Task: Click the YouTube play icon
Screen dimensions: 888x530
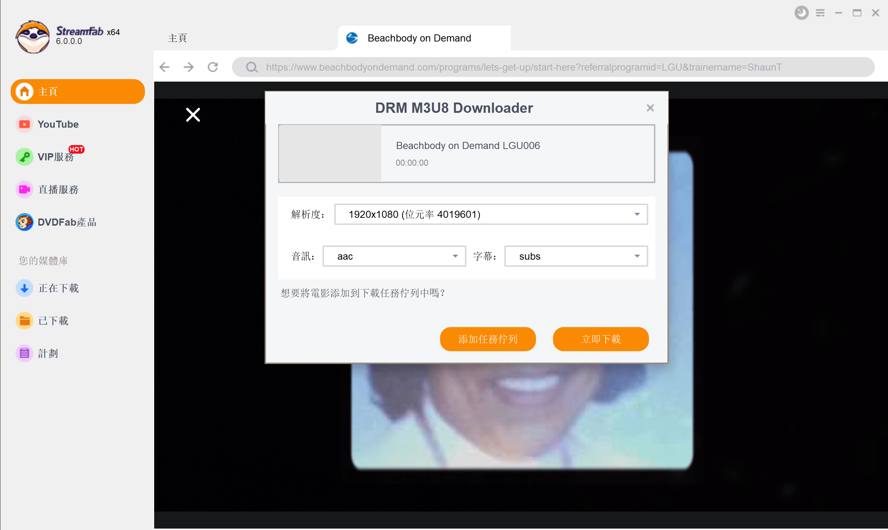Action: tap(24, 124)
